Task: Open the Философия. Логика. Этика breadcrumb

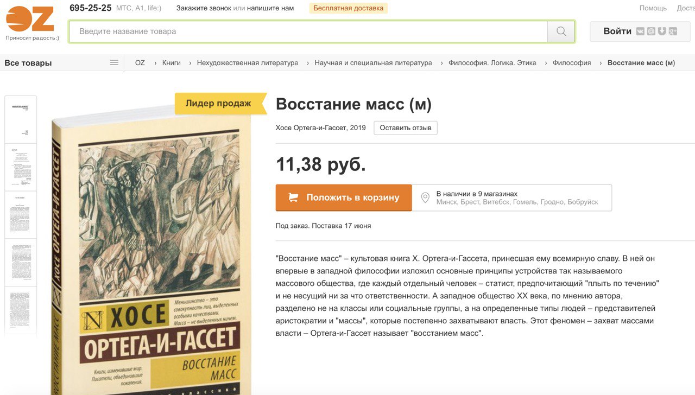Action: (x=492, y=63)
